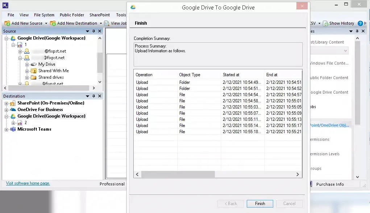
Task: Open Add New Destination dropdown arrow
Action: [101, 23]
